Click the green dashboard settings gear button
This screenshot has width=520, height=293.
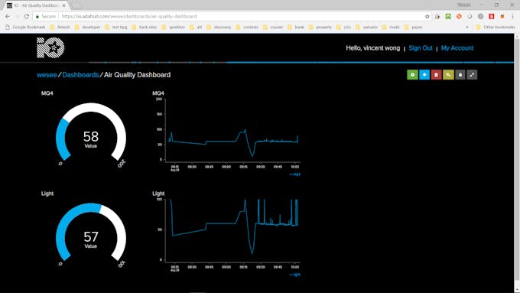tap(412, 75)
